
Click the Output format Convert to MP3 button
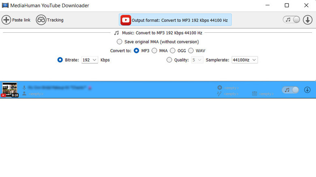(175, 20)
